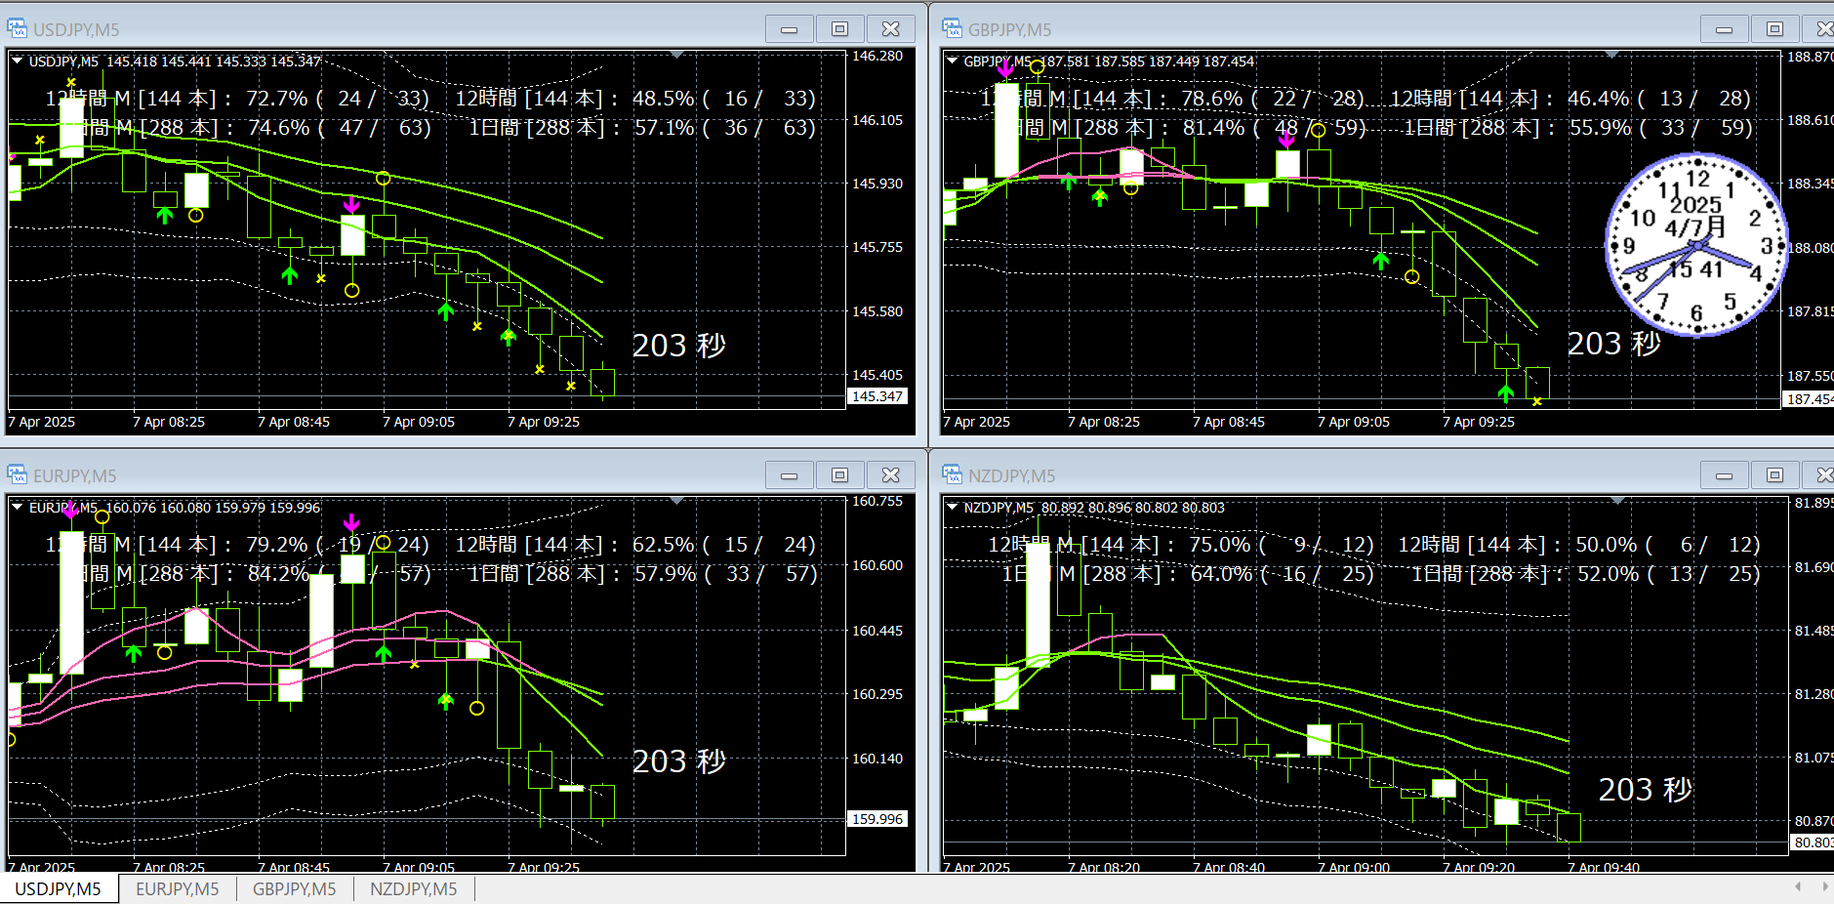Screen dimensions: 1834x904
Task: Click the 7 Apr 09:25 time label in the USDJPY chart
Action: click(544, 422)
